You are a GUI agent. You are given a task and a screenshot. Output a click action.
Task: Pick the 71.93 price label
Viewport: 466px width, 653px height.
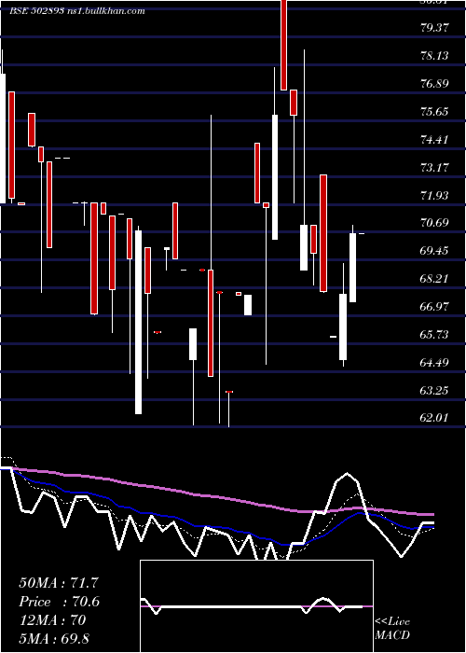click(x=434, y=195)
